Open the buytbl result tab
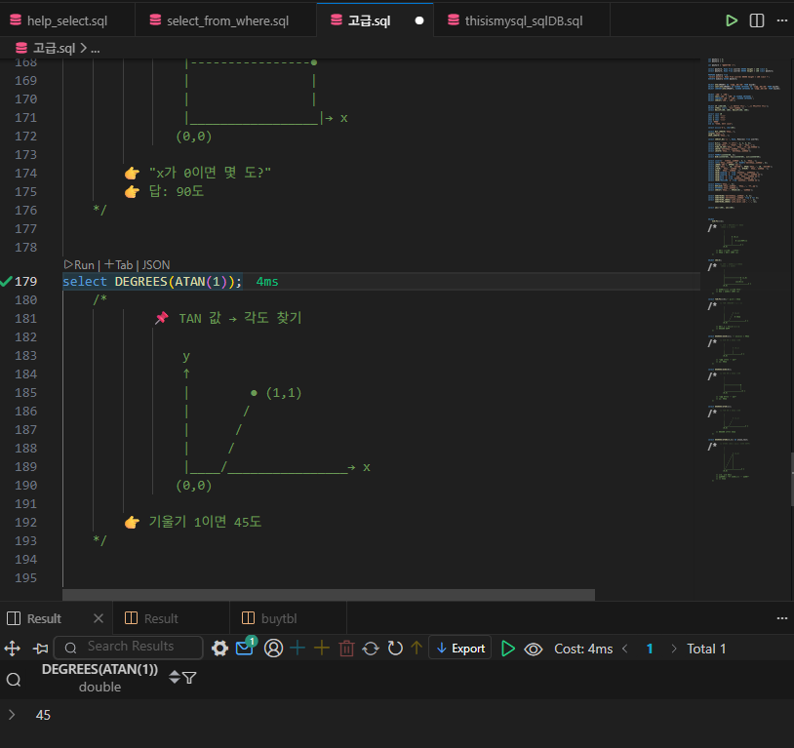The image size is (794, 748). 279,618
